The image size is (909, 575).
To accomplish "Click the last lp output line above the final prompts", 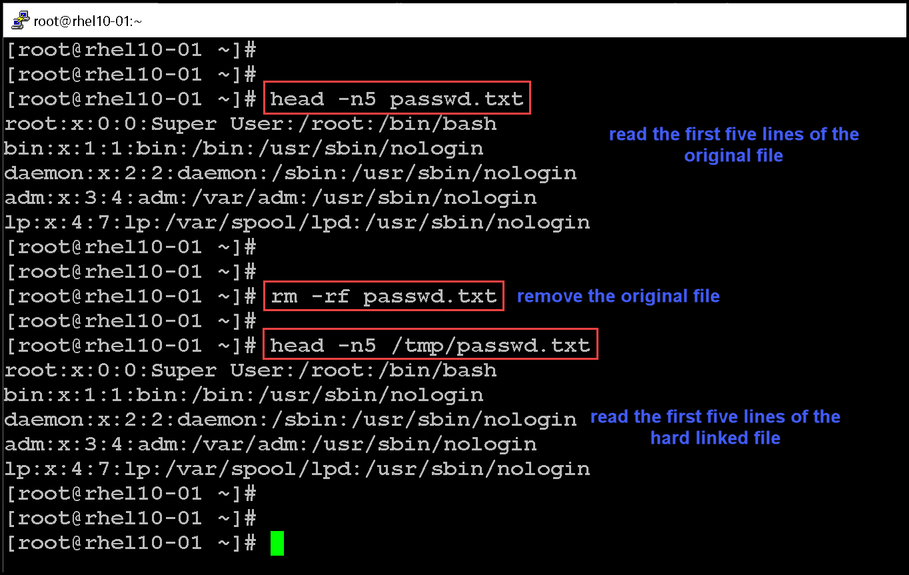I will pyautogui.click(x=297, y=469).
